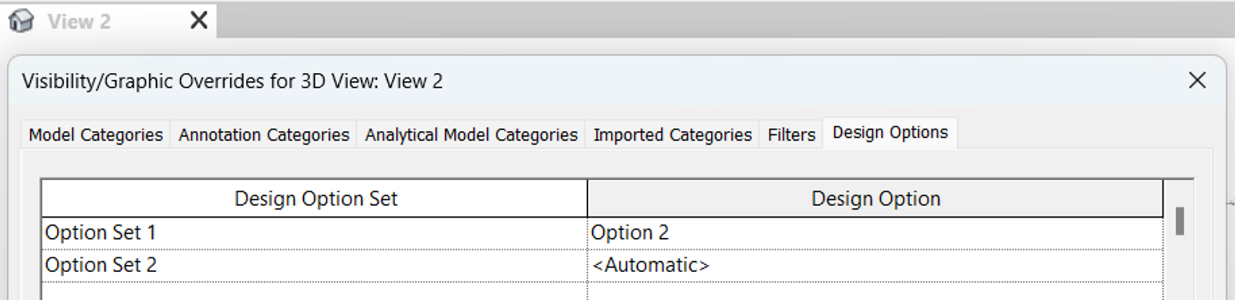Select the View 2 view tab

pyautogui.click(x=79, y=22)
